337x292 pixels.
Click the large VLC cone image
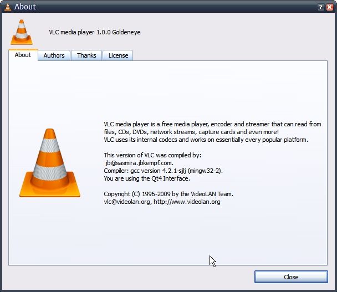[50, 163]
